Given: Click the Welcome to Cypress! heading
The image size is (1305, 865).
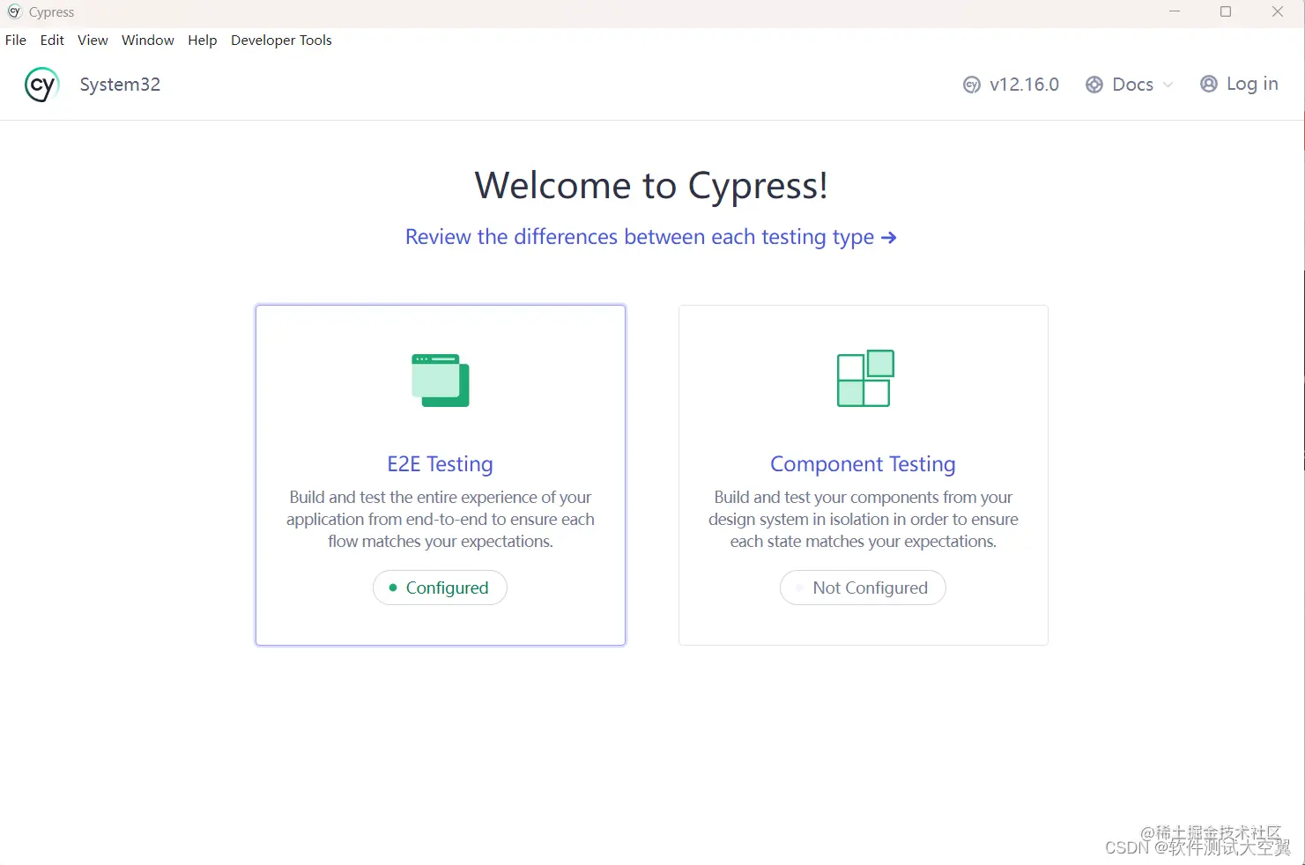Looking at the screenshot, I should 651,185.
